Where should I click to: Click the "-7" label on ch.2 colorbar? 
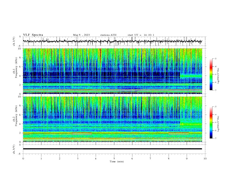(x=215, y=138)
